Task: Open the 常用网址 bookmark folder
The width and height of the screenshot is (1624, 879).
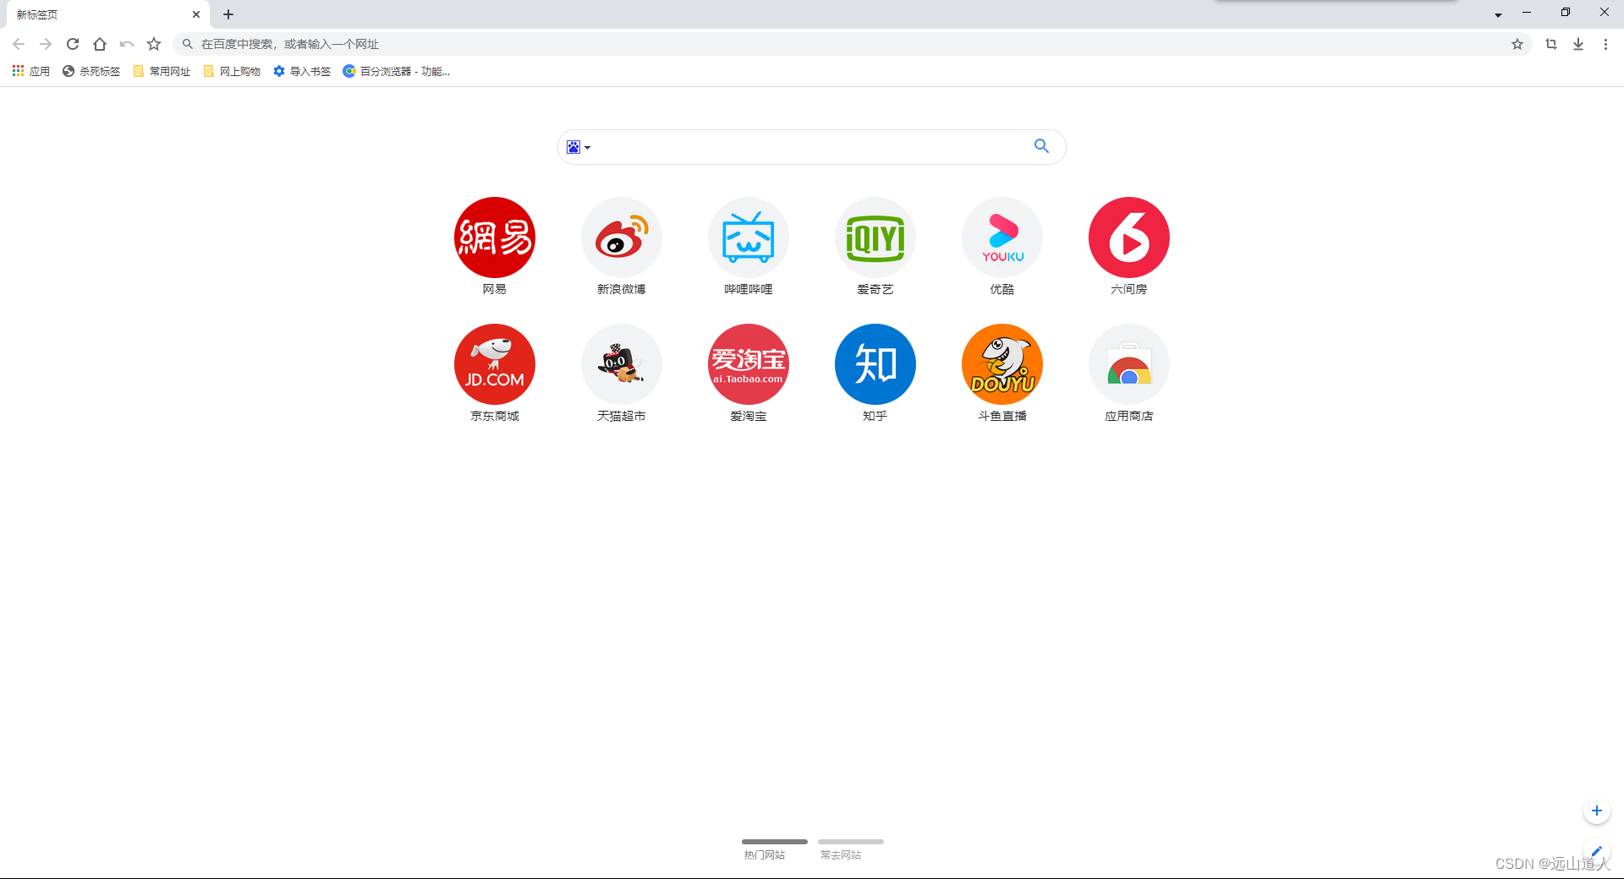Action: click(162, 71)
